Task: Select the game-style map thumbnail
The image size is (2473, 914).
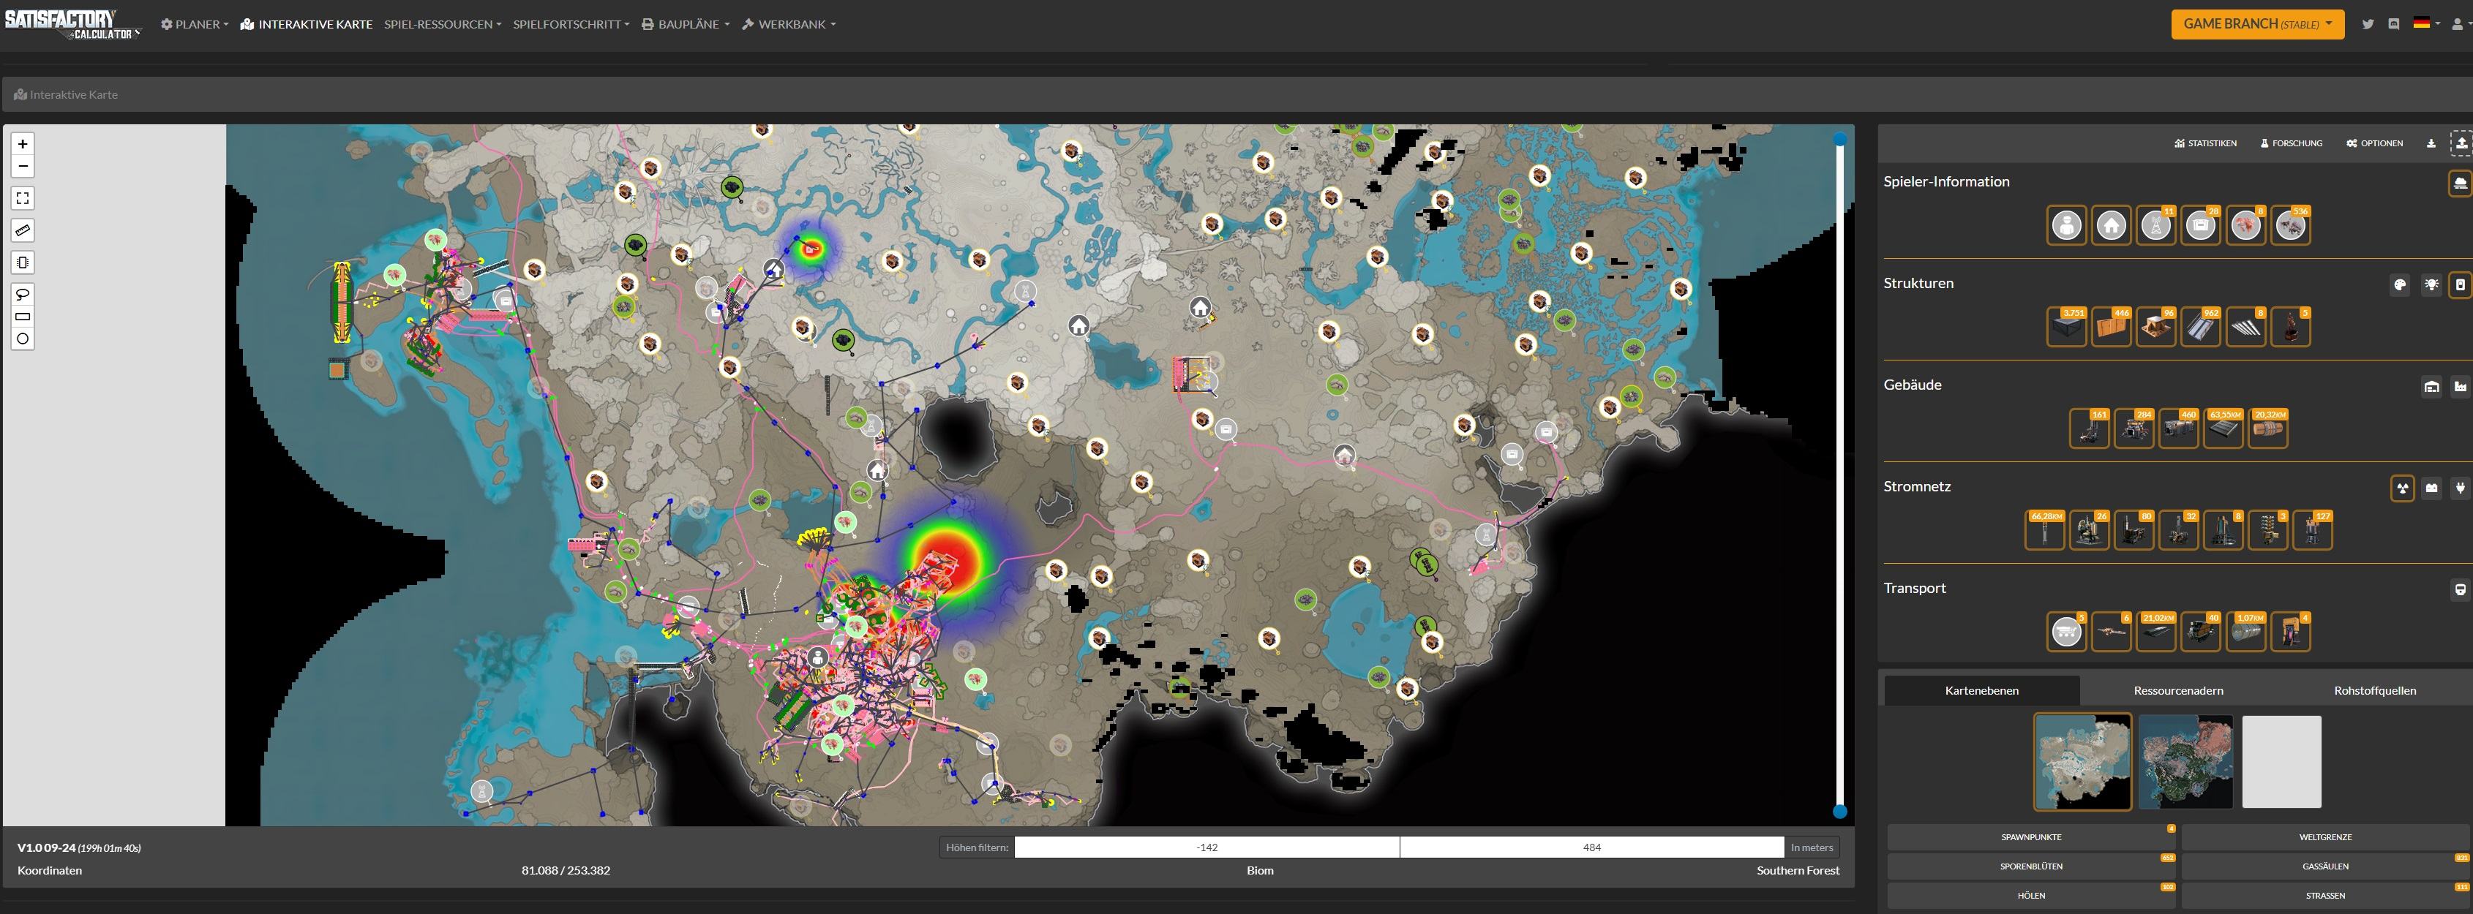Action: coord(2082,761)
